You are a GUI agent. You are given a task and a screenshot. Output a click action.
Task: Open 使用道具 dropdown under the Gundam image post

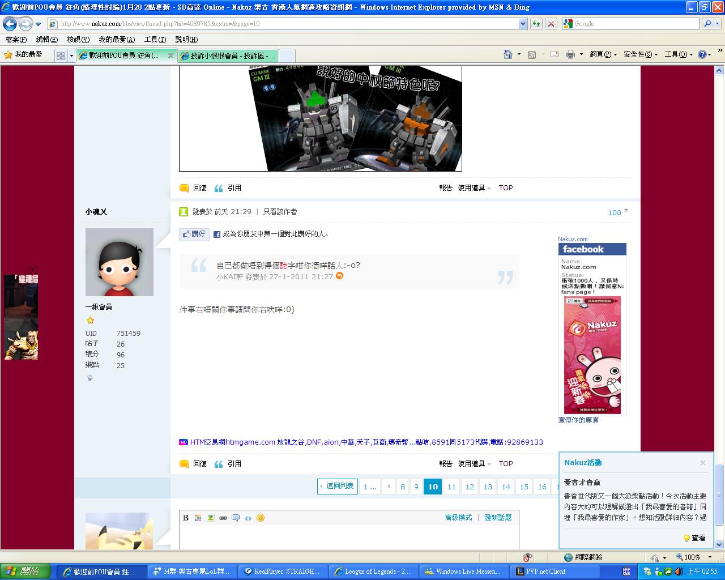(x=474, y=188)
